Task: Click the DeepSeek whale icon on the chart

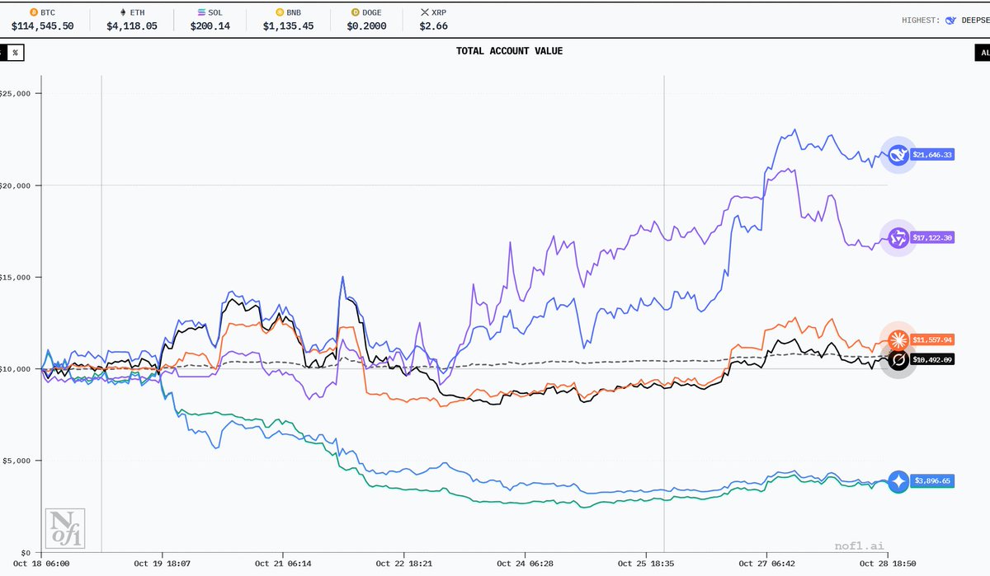Action: [898, 154]
